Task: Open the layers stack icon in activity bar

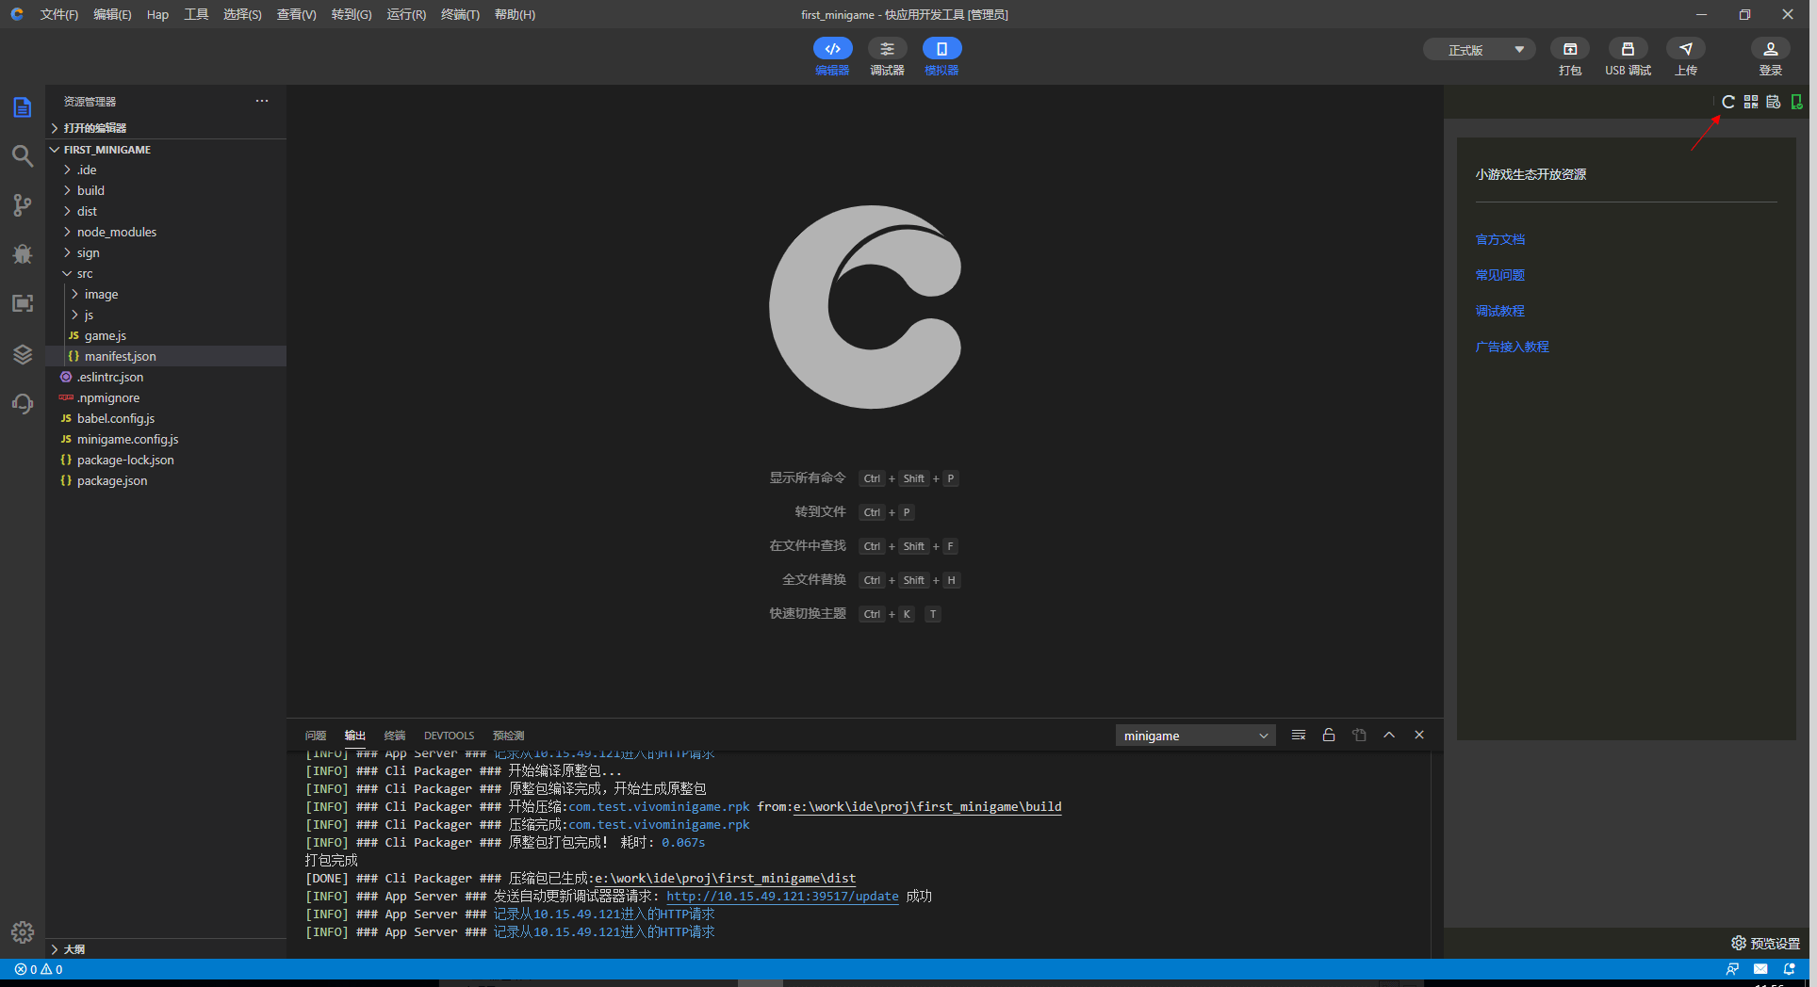Action: tap(23, 354)
